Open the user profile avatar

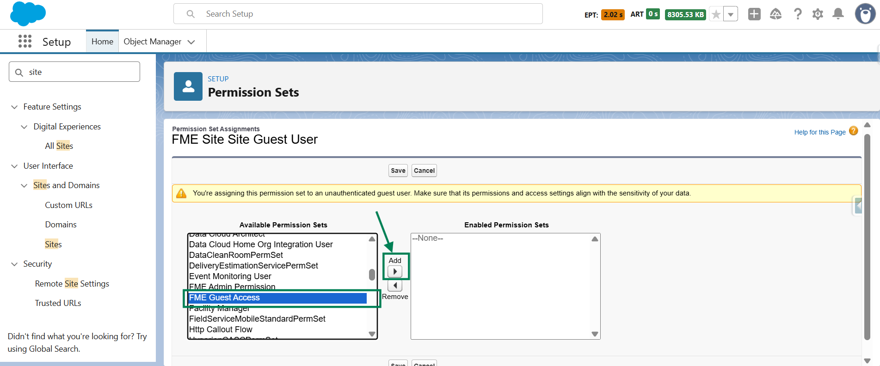[865, 14]
